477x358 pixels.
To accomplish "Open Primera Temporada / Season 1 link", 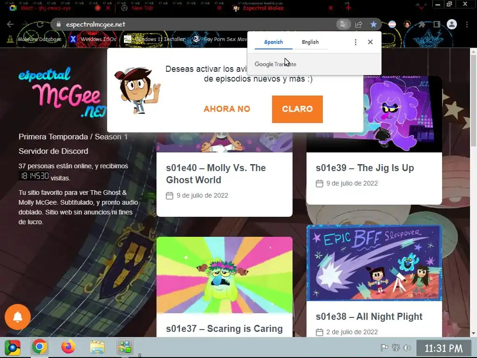I will 73,137.
